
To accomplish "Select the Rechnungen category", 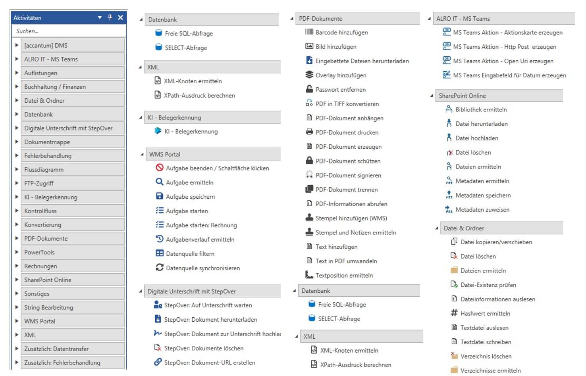I will (73, 266).
